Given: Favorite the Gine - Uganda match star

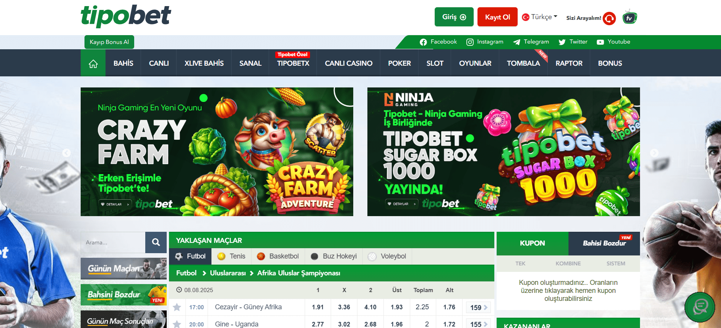Looking at the screenshot, I should coord(177,324).
